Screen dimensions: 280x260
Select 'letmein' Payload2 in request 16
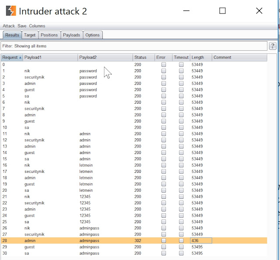pyautogui.click(x=86, y=165)
